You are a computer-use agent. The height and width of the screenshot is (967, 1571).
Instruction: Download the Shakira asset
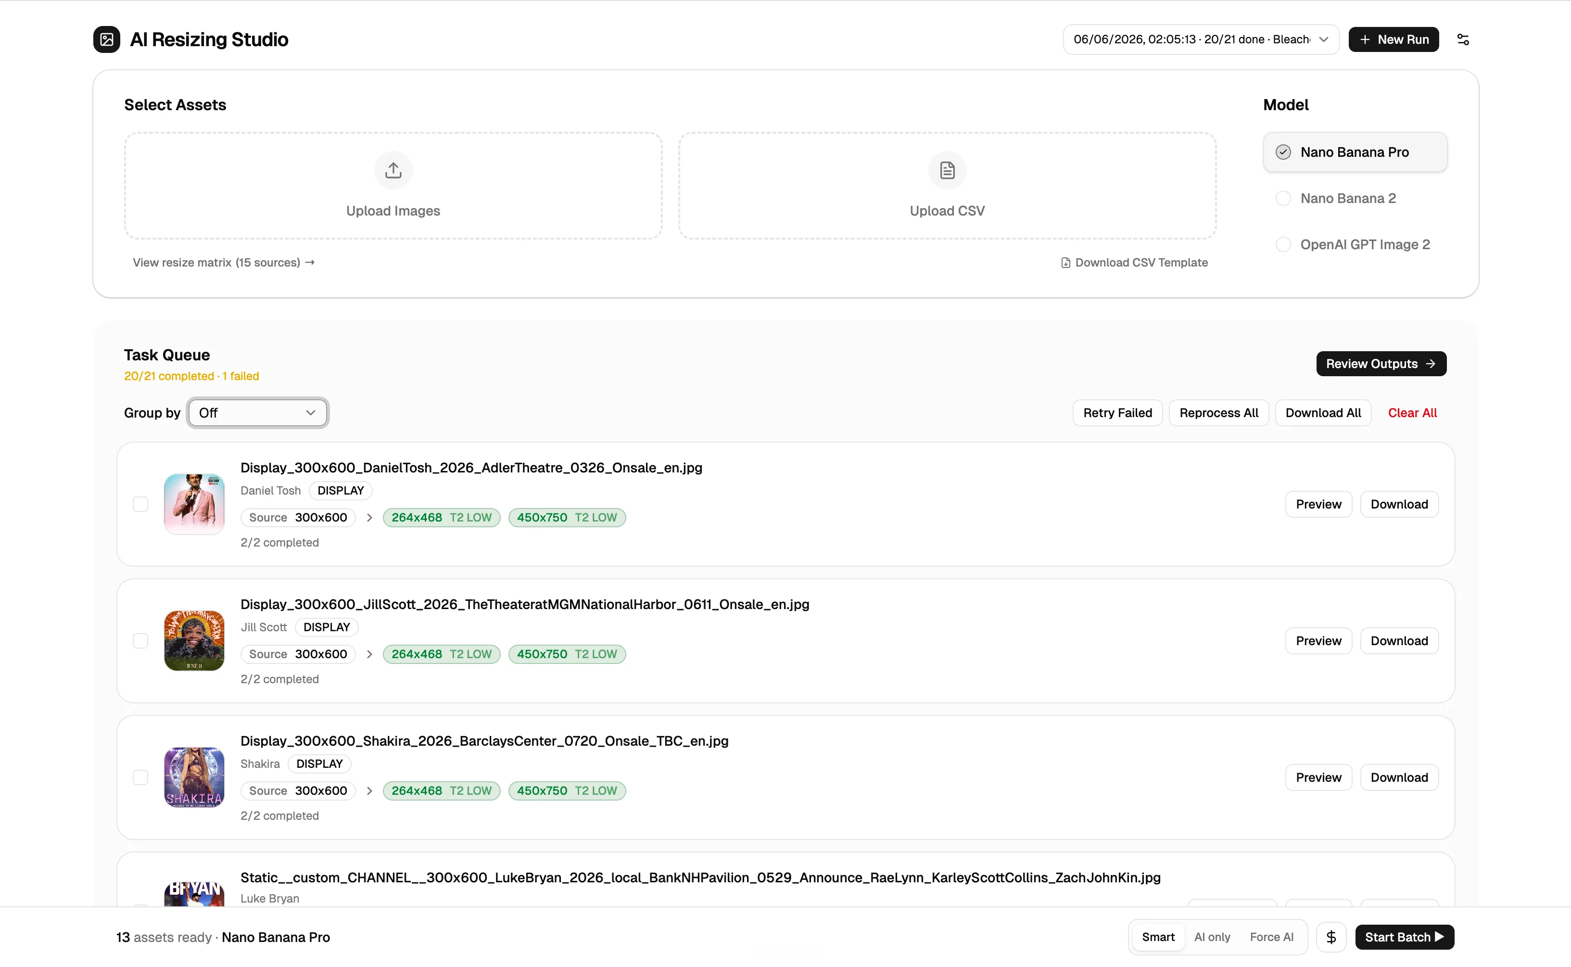click(1399, 777)
